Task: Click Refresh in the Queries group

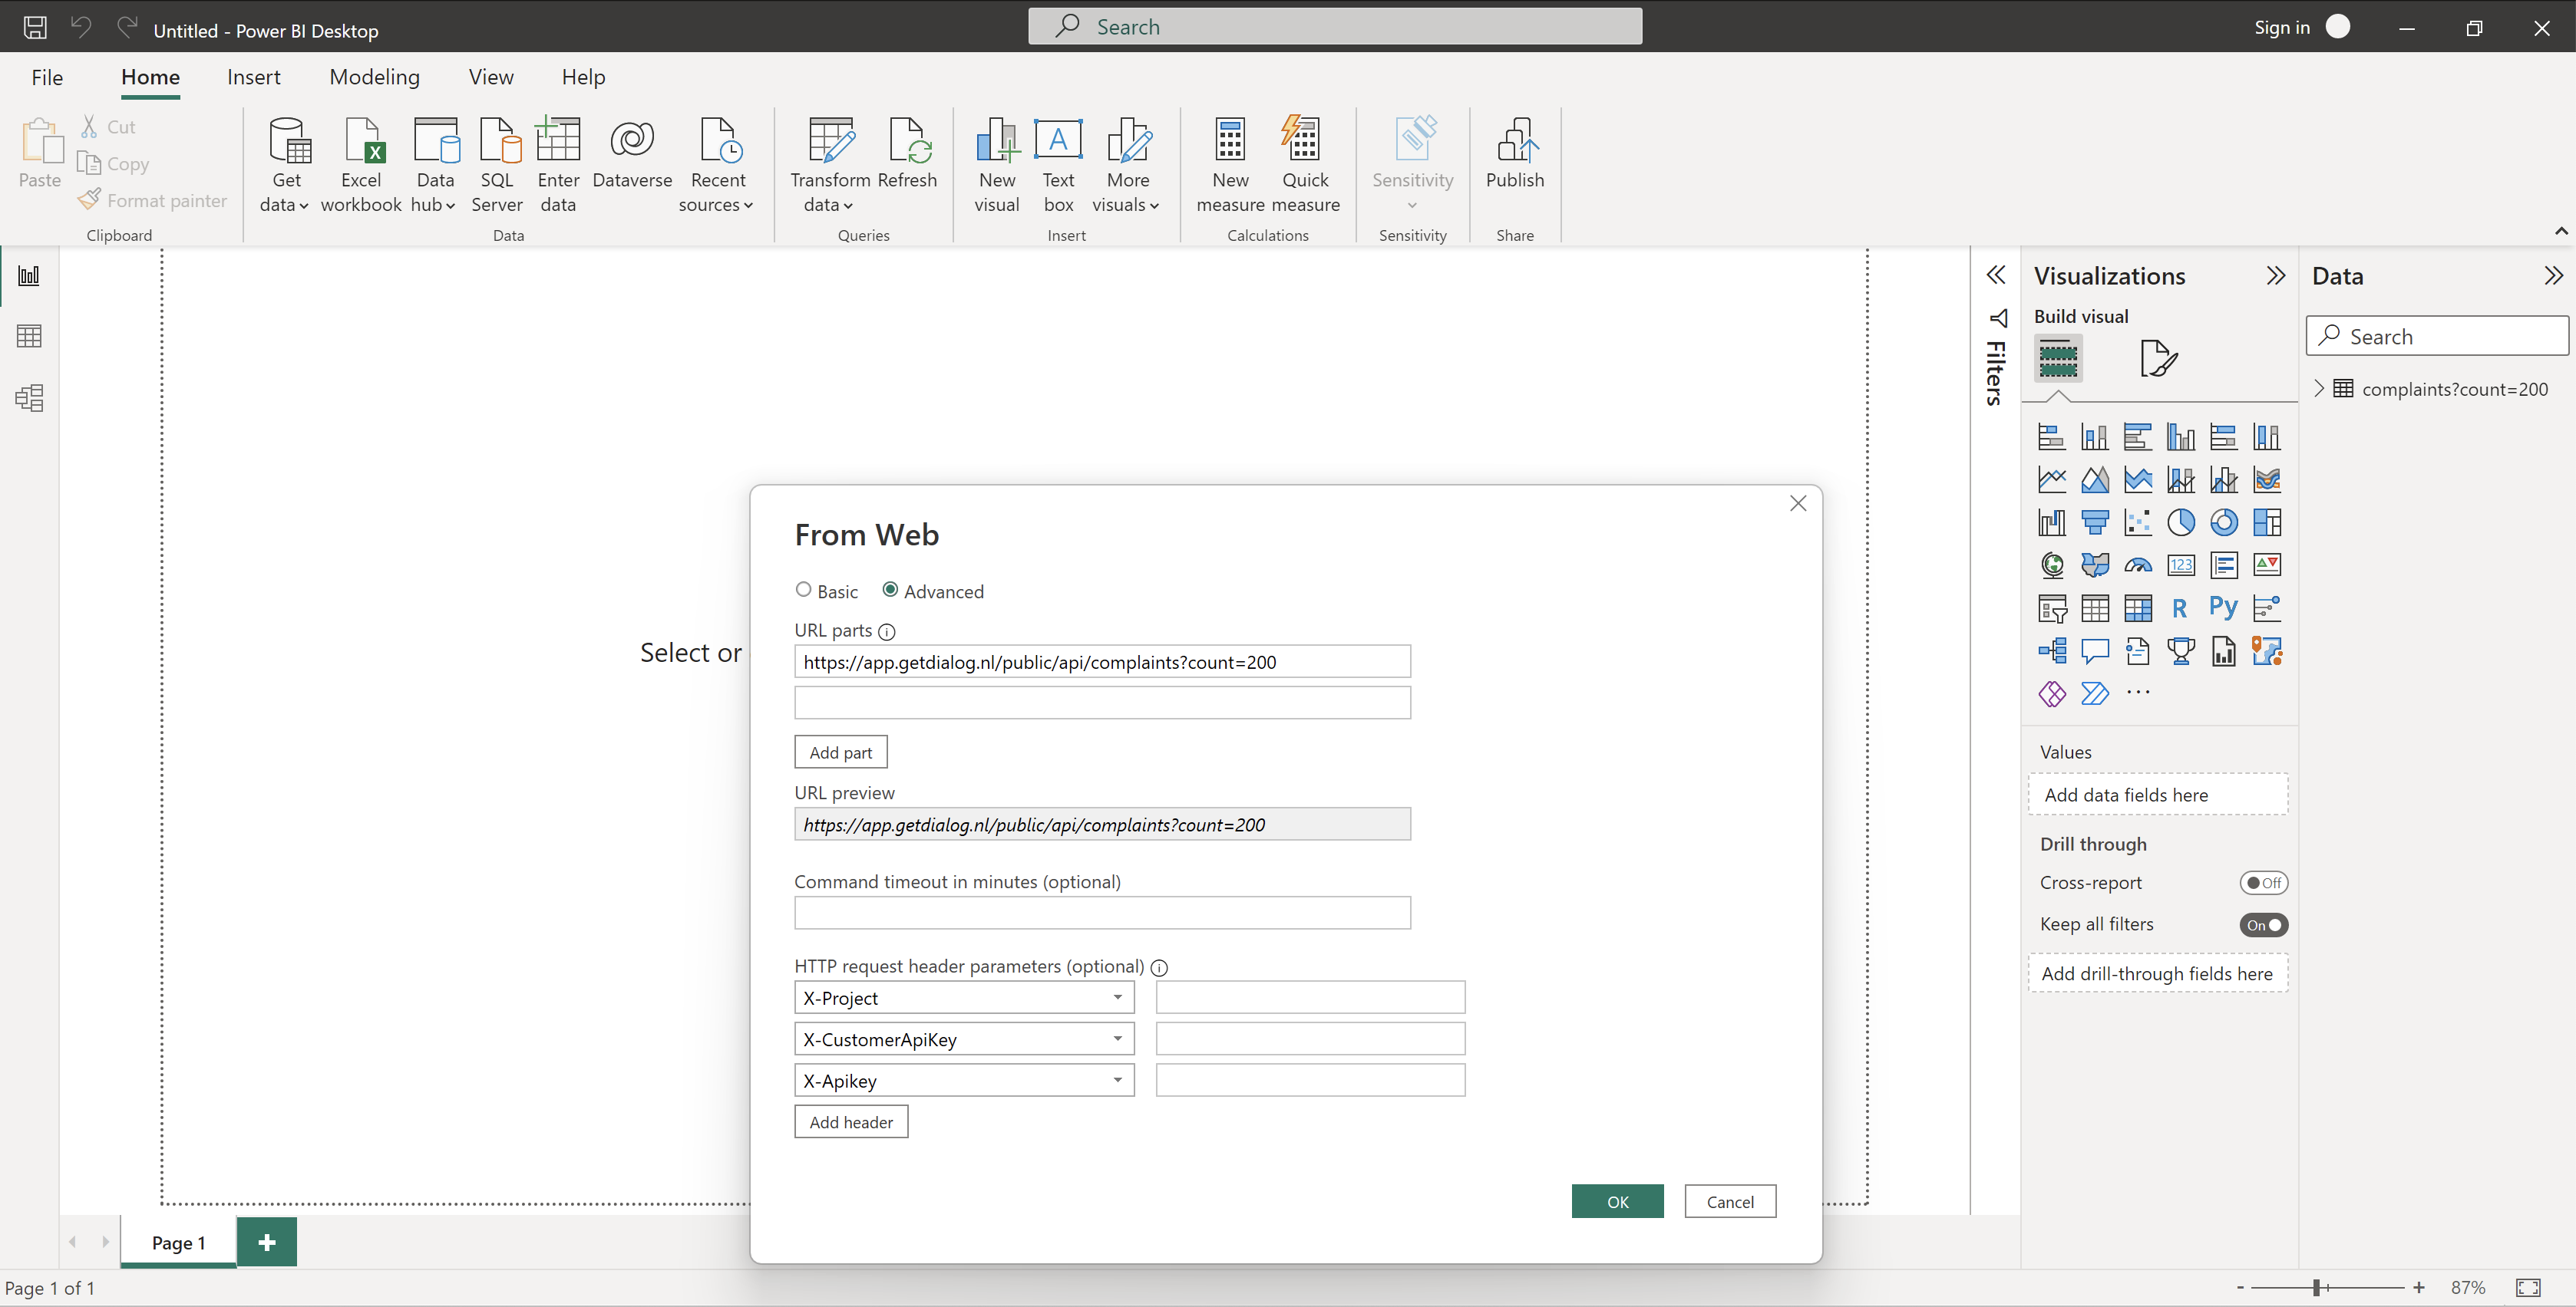Action: pyautogui.click(x=907, y=155)
